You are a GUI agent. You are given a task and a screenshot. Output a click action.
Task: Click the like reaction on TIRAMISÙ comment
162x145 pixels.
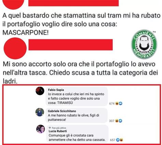tap(121, 103)
